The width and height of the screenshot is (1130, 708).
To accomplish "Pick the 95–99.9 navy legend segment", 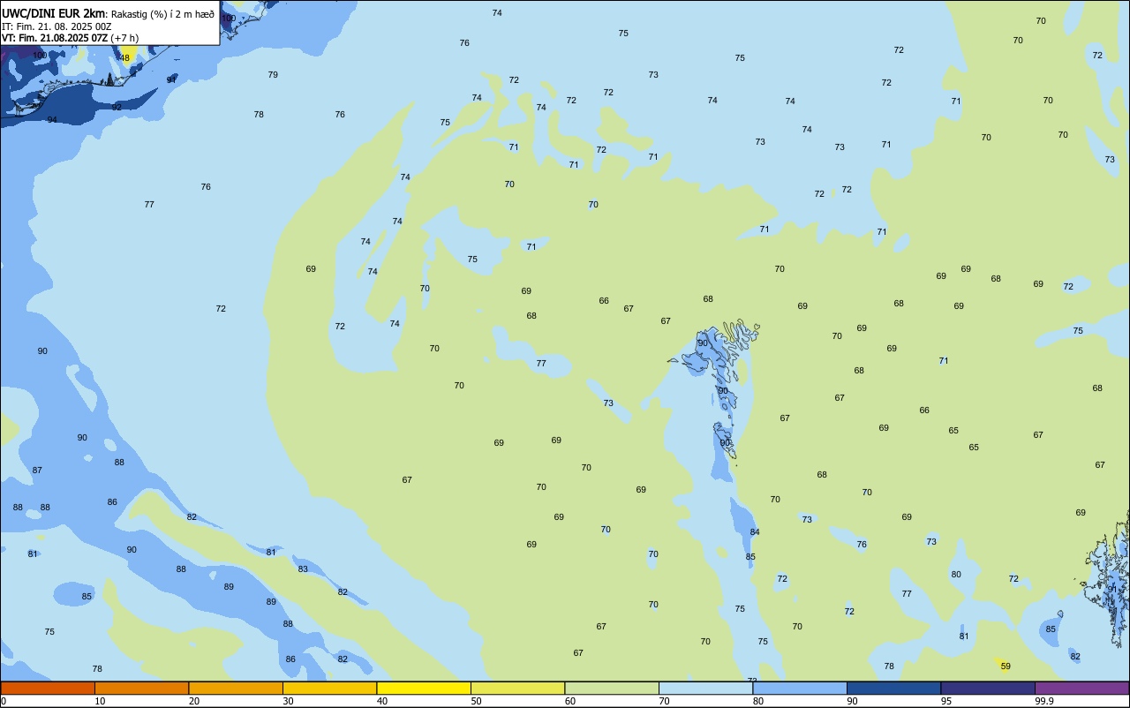I will 988,688.
